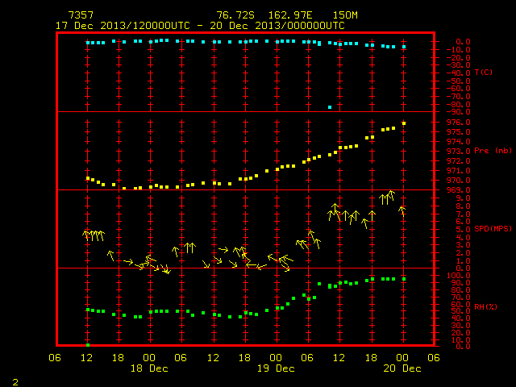
Task: Click the 18 Dec date label
Action: coord(149,368)
